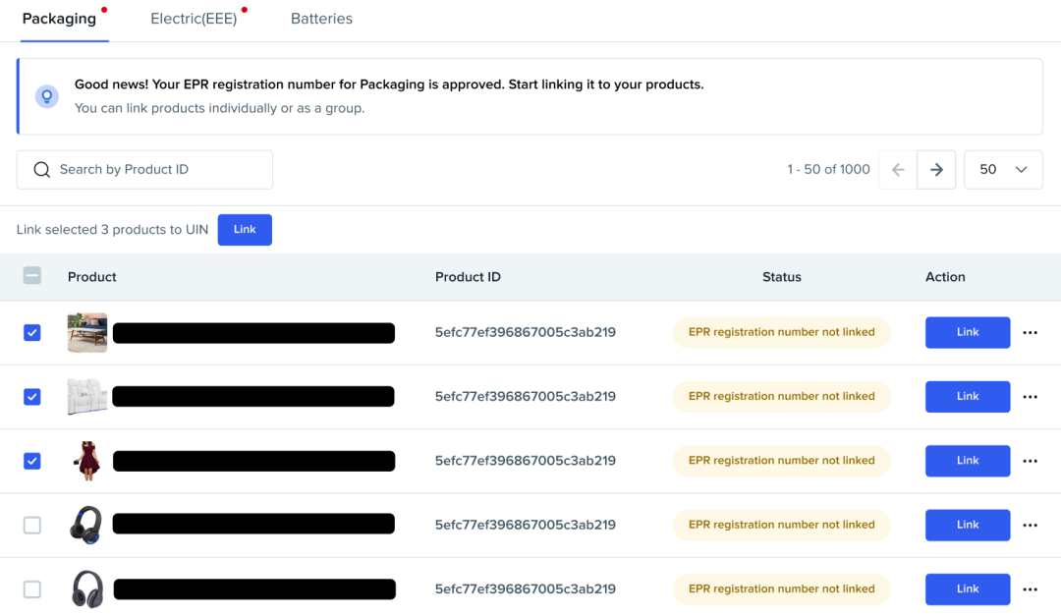Click Link button for second product row
This screenshot has width=1061, height=616.
pyautogui.click(x=968, y=397)
